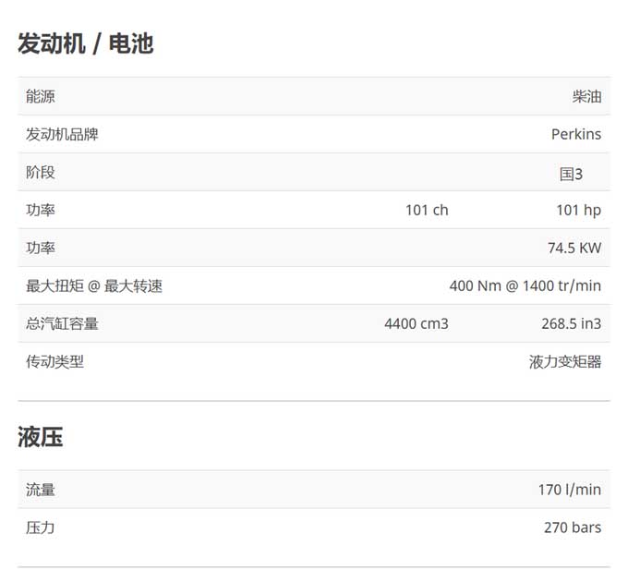Image resolution: width=628 pixels, height=582 pixels.
Task: Click the 发动机 / 电池 section heading
Action: 85,43
